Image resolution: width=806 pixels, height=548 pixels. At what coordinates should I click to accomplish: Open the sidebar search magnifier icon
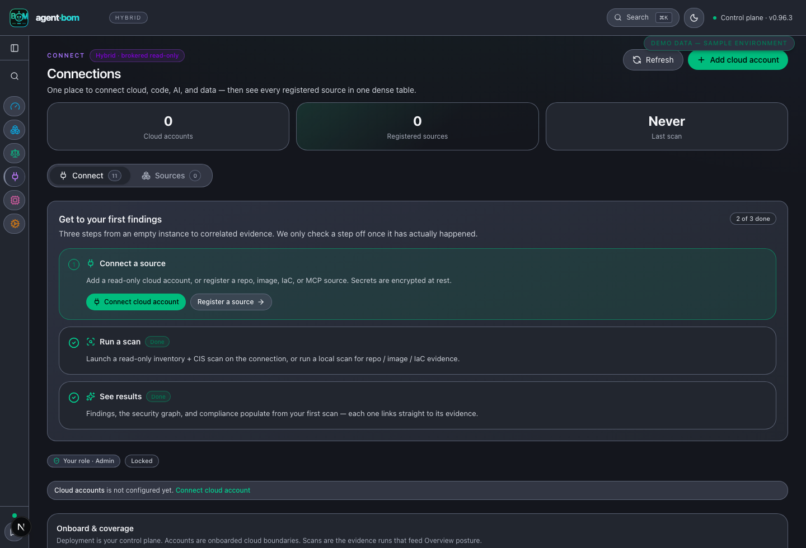click(x=15, y=76)
